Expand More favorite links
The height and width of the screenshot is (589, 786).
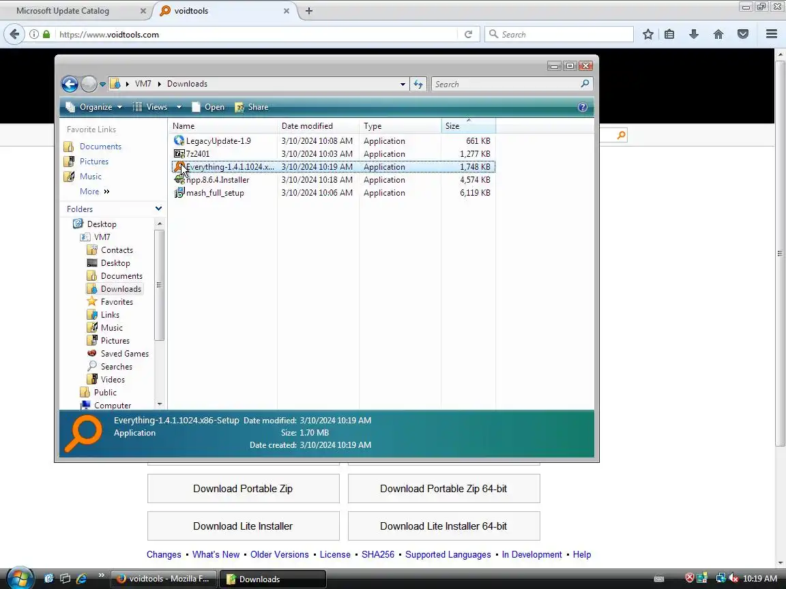pos(94,192)
